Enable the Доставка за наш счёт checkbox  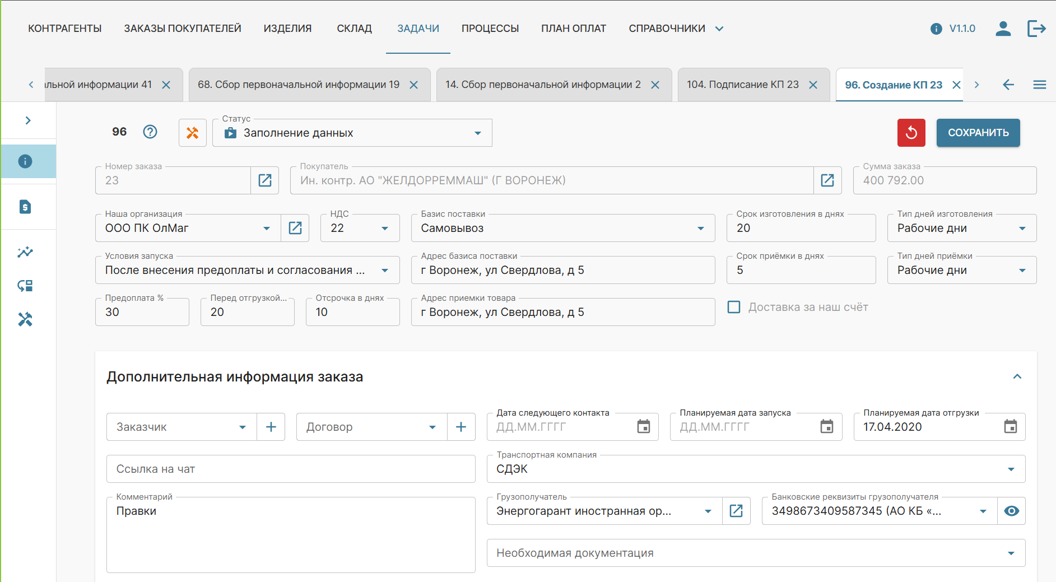[734, 307]
